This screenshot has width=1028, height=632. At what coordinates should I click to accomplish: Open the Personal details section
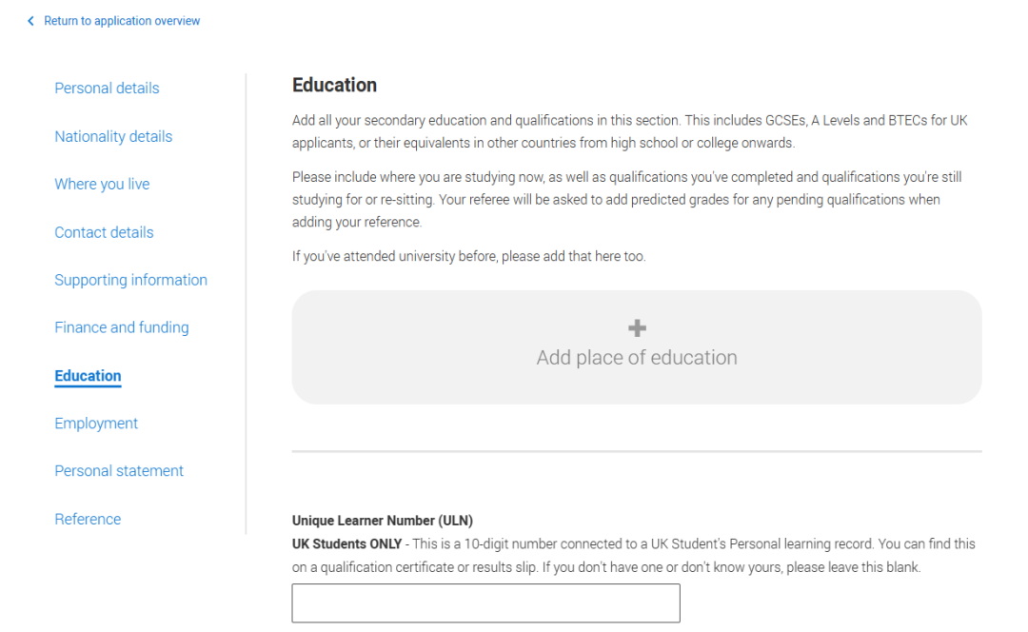point(107,89)
